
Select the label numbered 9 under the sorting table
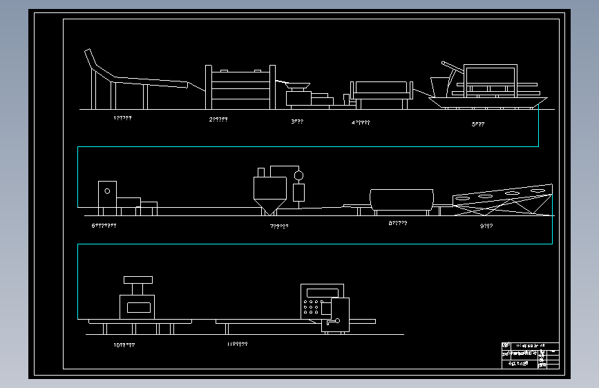click(486, 226)
